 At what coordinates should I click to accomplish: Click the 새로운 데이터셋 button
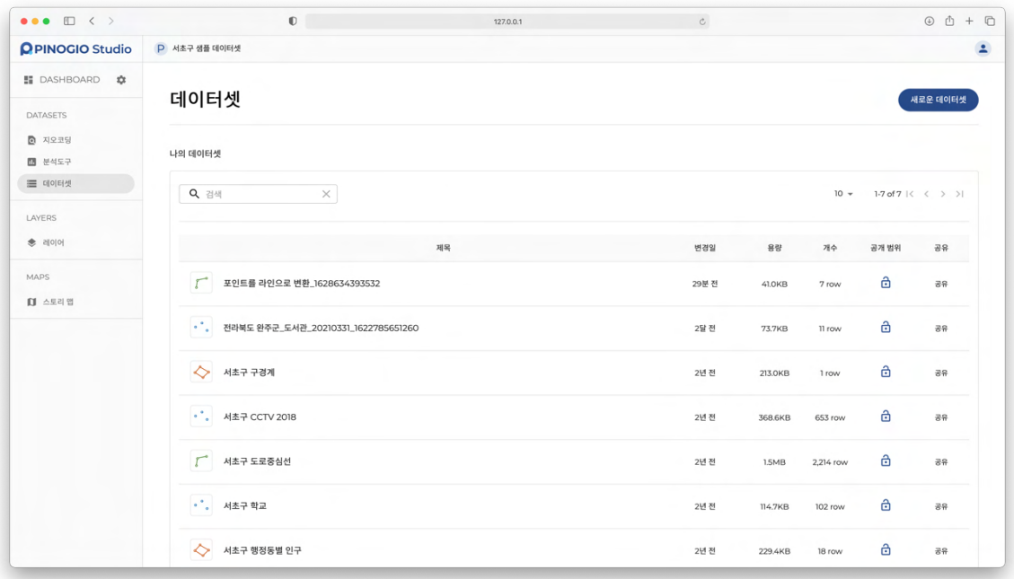coord(938,100)
